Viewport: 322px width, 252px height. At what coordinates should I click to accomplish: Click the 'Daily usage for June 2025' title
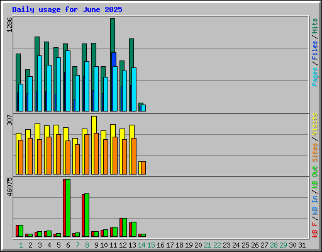click(67, 9)
